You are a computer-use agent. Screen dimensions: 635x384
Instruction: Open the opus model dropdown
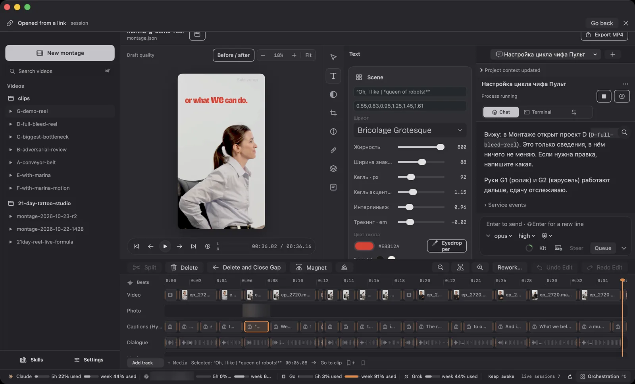point(503,236)
